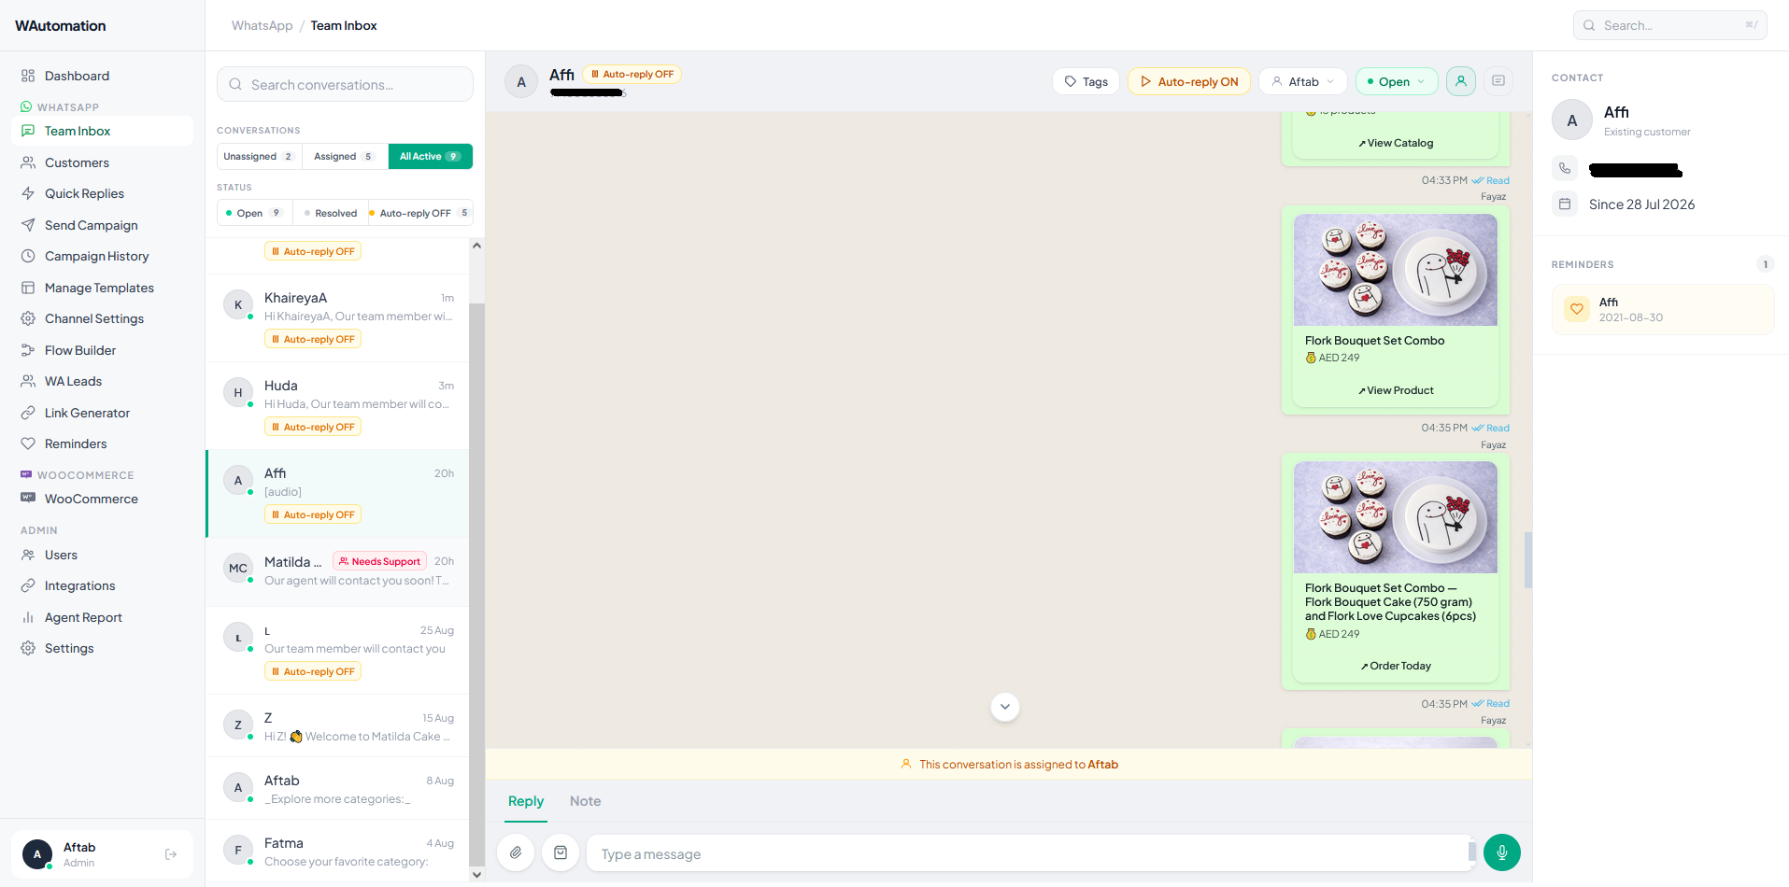Open Link Generator in sidebar
The width and height of the screenshot is (1789, 887).
(x=102, y=413)
